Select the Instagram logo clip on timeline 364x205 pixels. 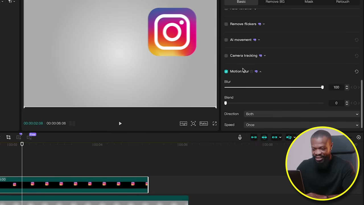[x=74, y=185]
